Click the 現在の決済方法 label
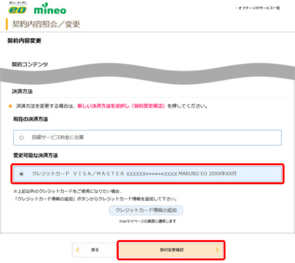The image size is (295, 263). pyautogui.click(x=31, y=119)
